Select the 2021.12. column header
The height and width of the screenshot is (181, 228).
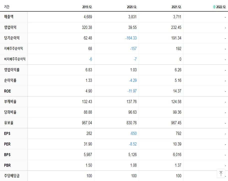point(176,7)
